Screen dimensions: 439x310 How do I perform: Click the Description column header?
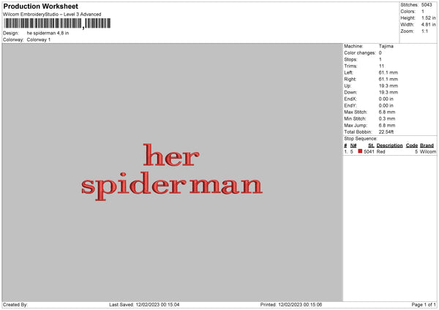(x=389, y=145)
